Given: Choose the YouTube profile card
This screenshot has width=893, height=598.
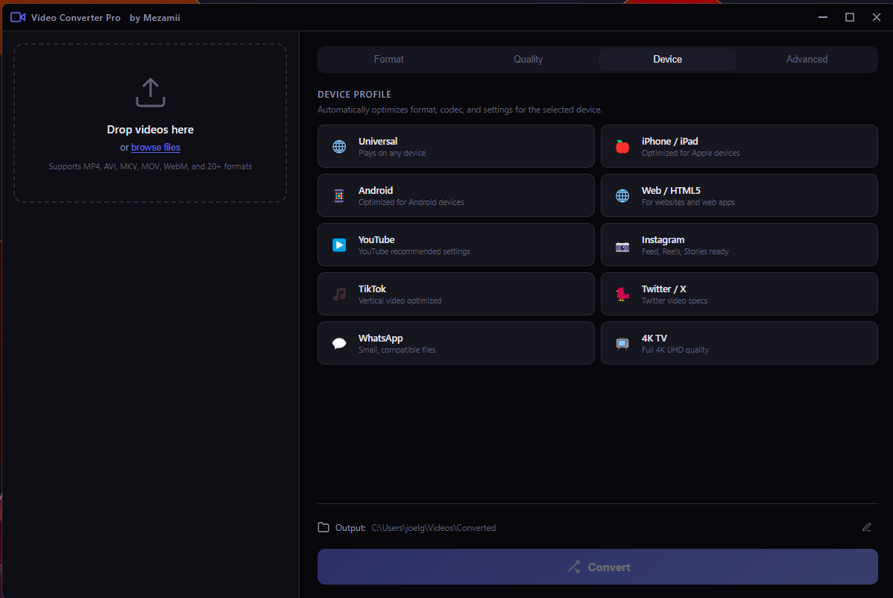Looking at the screenshot, I should click(455, 245).
